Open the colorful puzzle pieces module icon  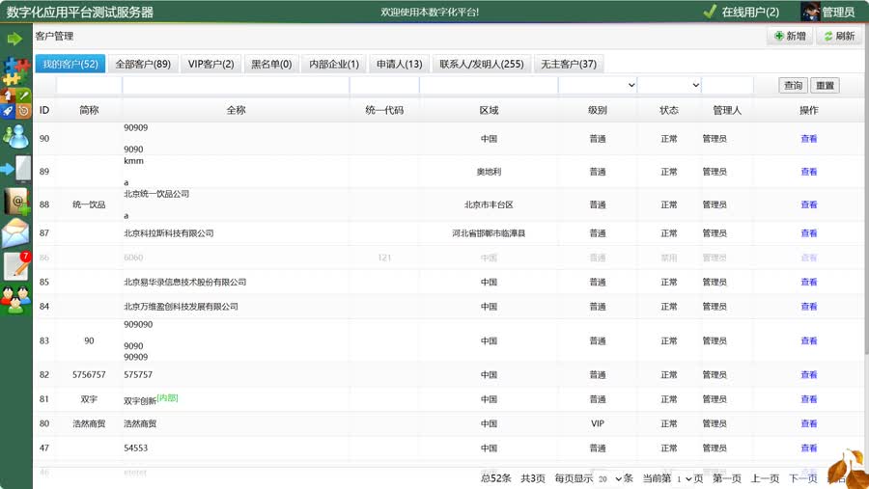pos(15,69)
